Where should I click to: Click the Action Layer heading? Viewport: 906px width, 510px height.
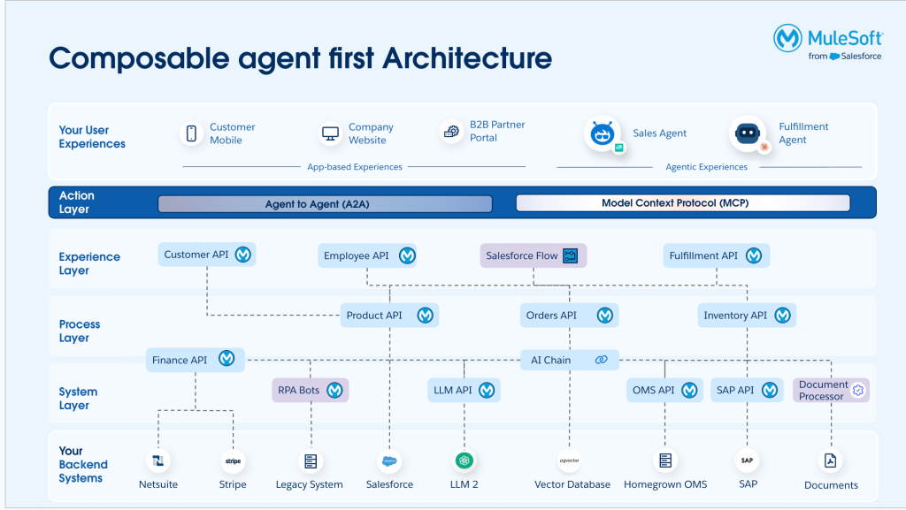click(x=76, y=202)
